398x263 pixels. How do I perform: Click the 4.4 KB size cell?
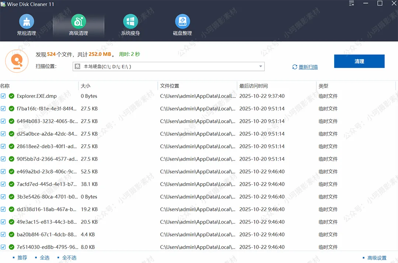[88, 234]
